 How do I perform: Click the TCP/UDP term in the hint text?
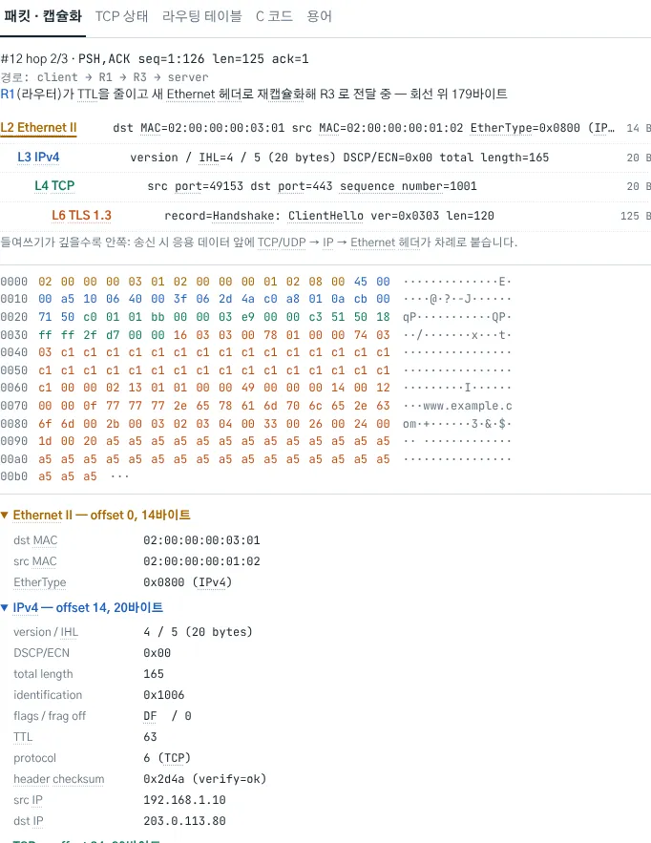282,242
